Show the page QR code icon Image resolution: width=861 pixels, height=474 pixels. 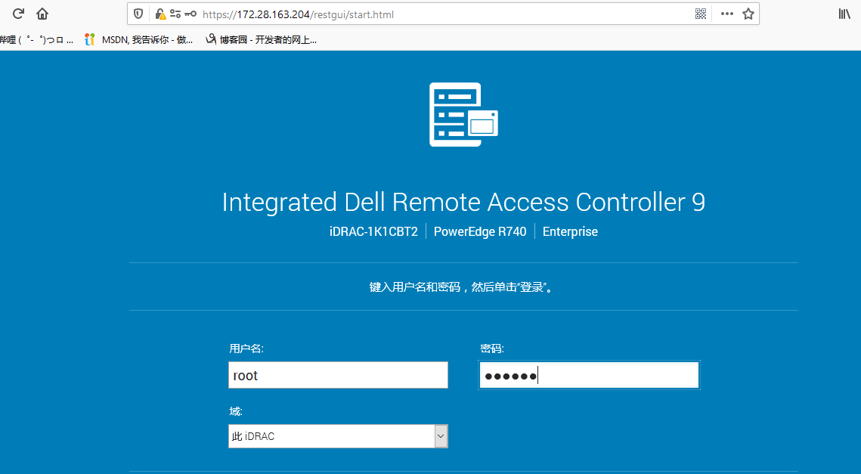click(701, 14)
